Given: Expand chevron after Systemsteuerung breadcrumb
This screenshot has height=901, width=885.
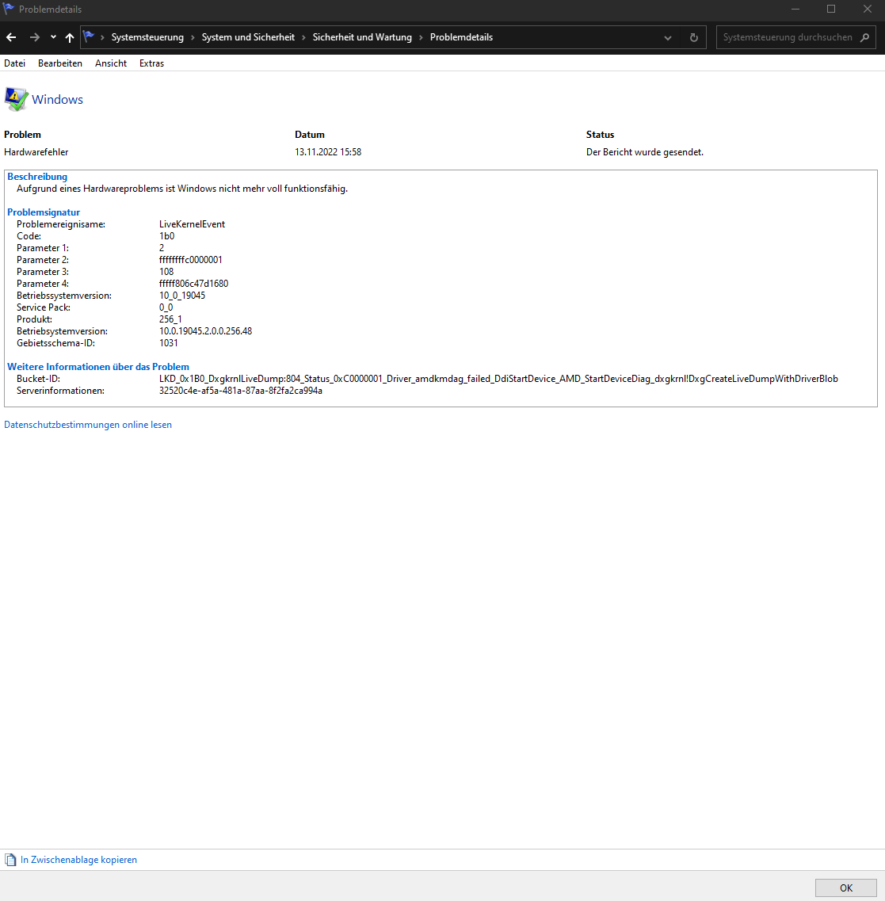Looking at the screenshot, I should (193, 37).
